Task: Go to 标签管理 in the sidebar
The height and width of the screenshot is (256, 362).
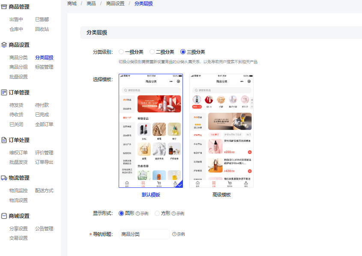Action: pos(44,67)
